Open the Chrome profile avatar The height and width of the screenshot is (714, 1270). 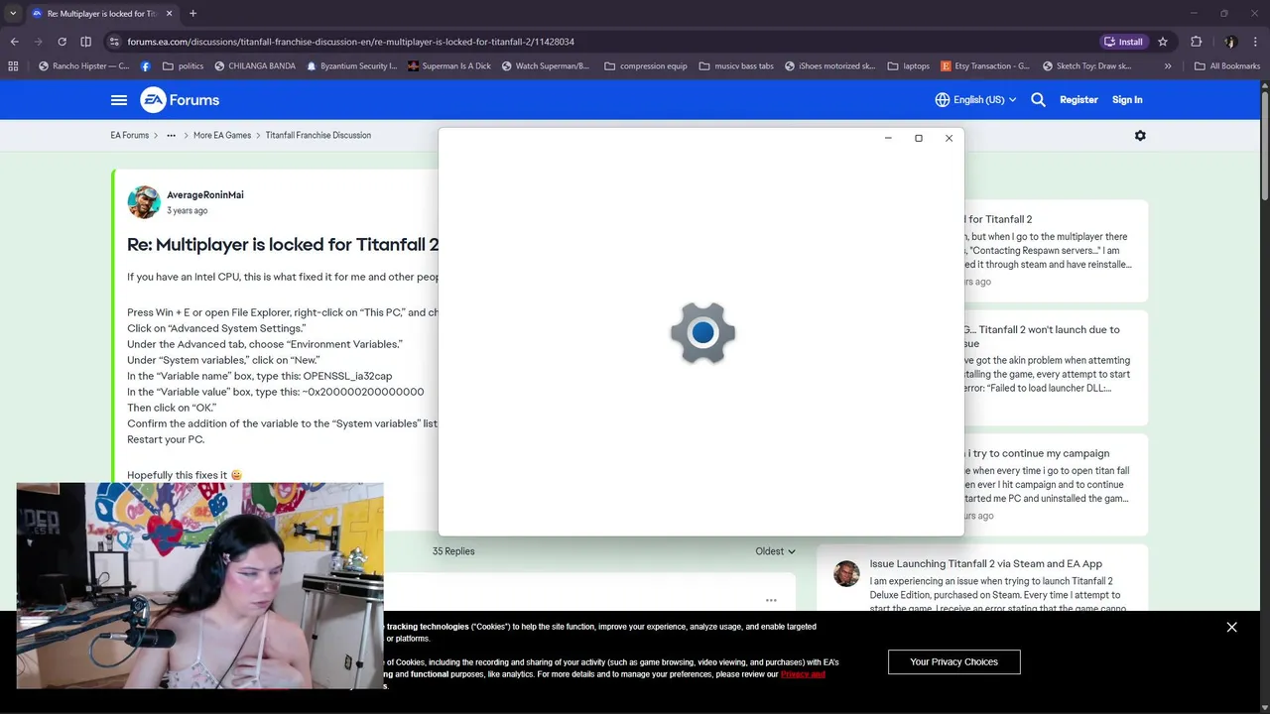click(1230, 42)
